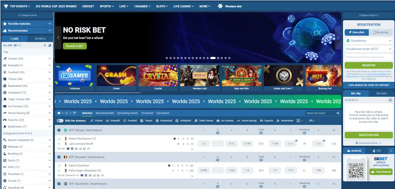This screenshot has height=189, width=395.
Task: Select the Horse Racing filter in sports strip
Action: [246, 121]
